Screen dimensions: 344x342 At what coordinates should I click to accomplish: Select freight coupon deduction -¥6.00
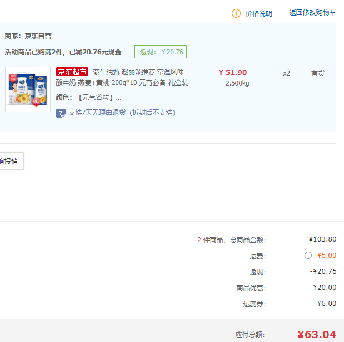click(x=325, y=304)
